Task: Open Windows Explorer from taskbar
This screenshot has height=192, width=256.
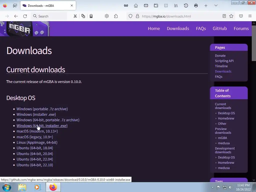Action: 22,187
